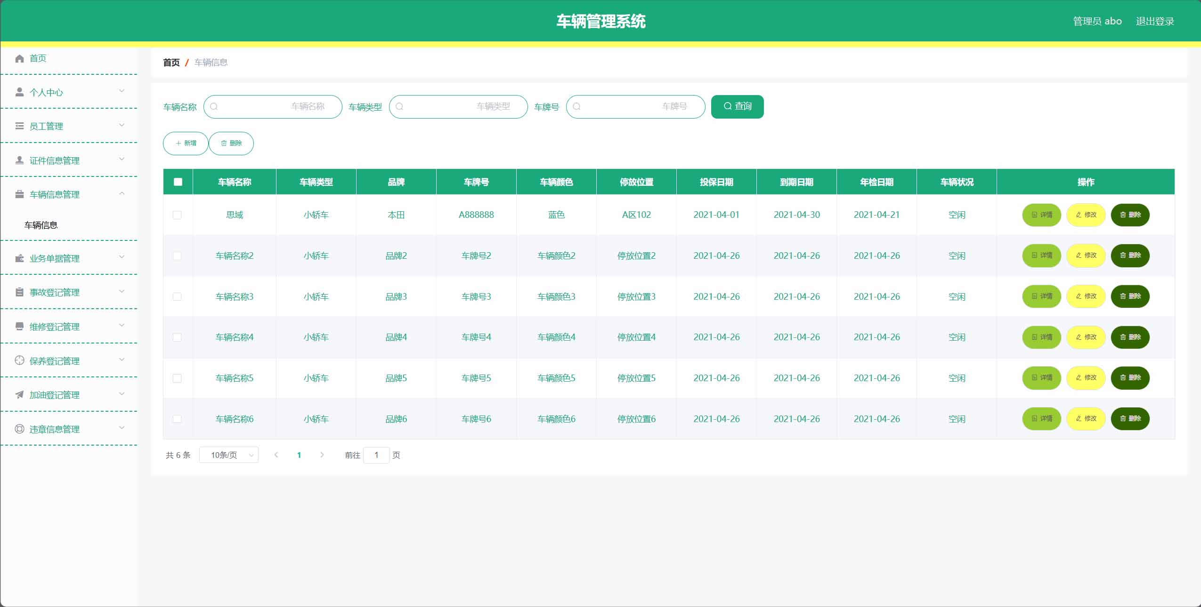The height and width of the screenshot is (607, 1201).
Task: Collapse the 车辆信息管理 chevron
Action: pos(122,193)
